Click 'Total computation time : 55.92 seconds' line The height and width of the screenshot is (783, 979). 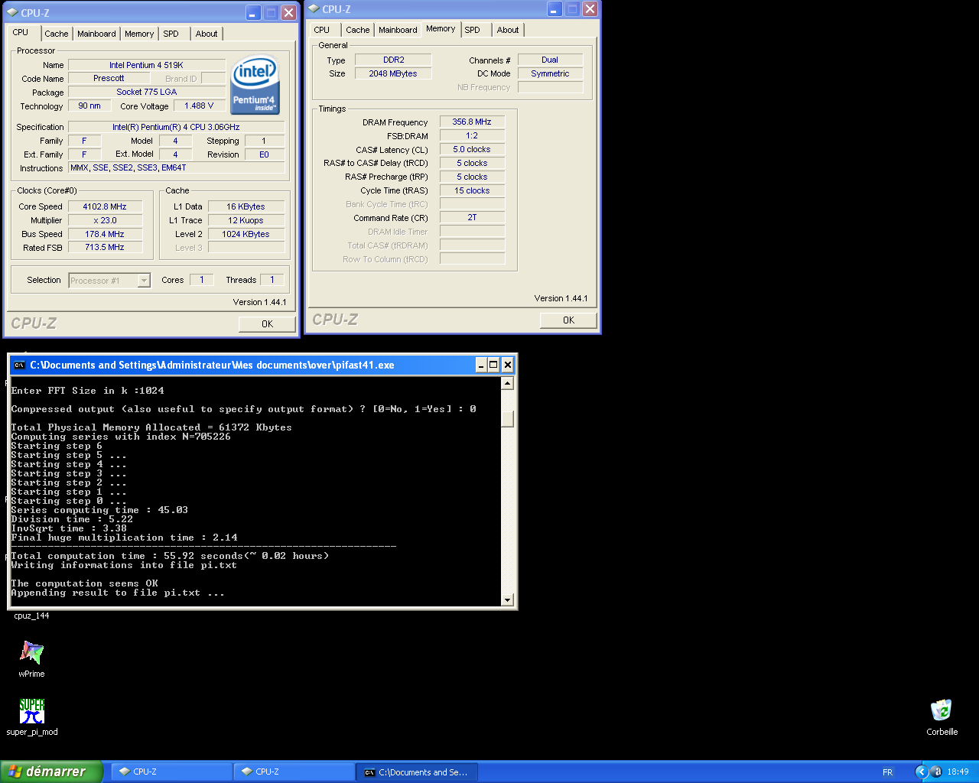click(170, 556)
